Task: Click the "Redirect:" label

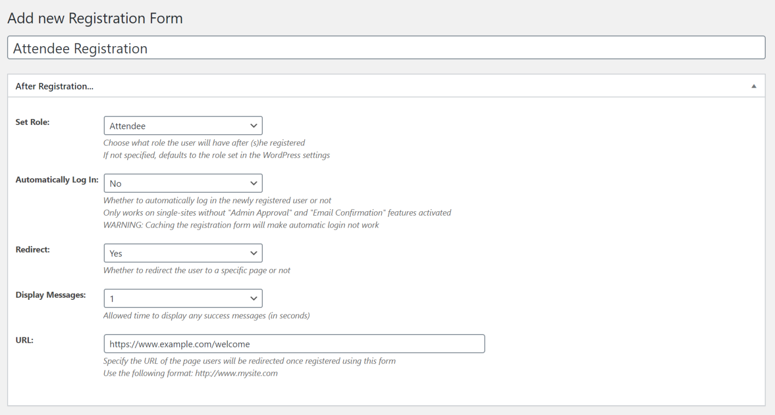Action: (33, 250)
